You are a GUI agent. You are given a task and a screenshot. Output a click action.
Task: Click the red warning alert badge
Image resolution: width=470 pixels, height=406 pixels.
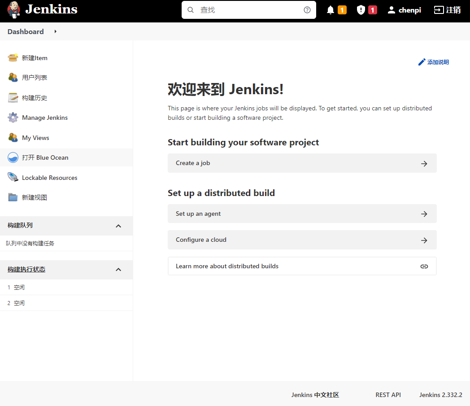(x=372, y=9)
